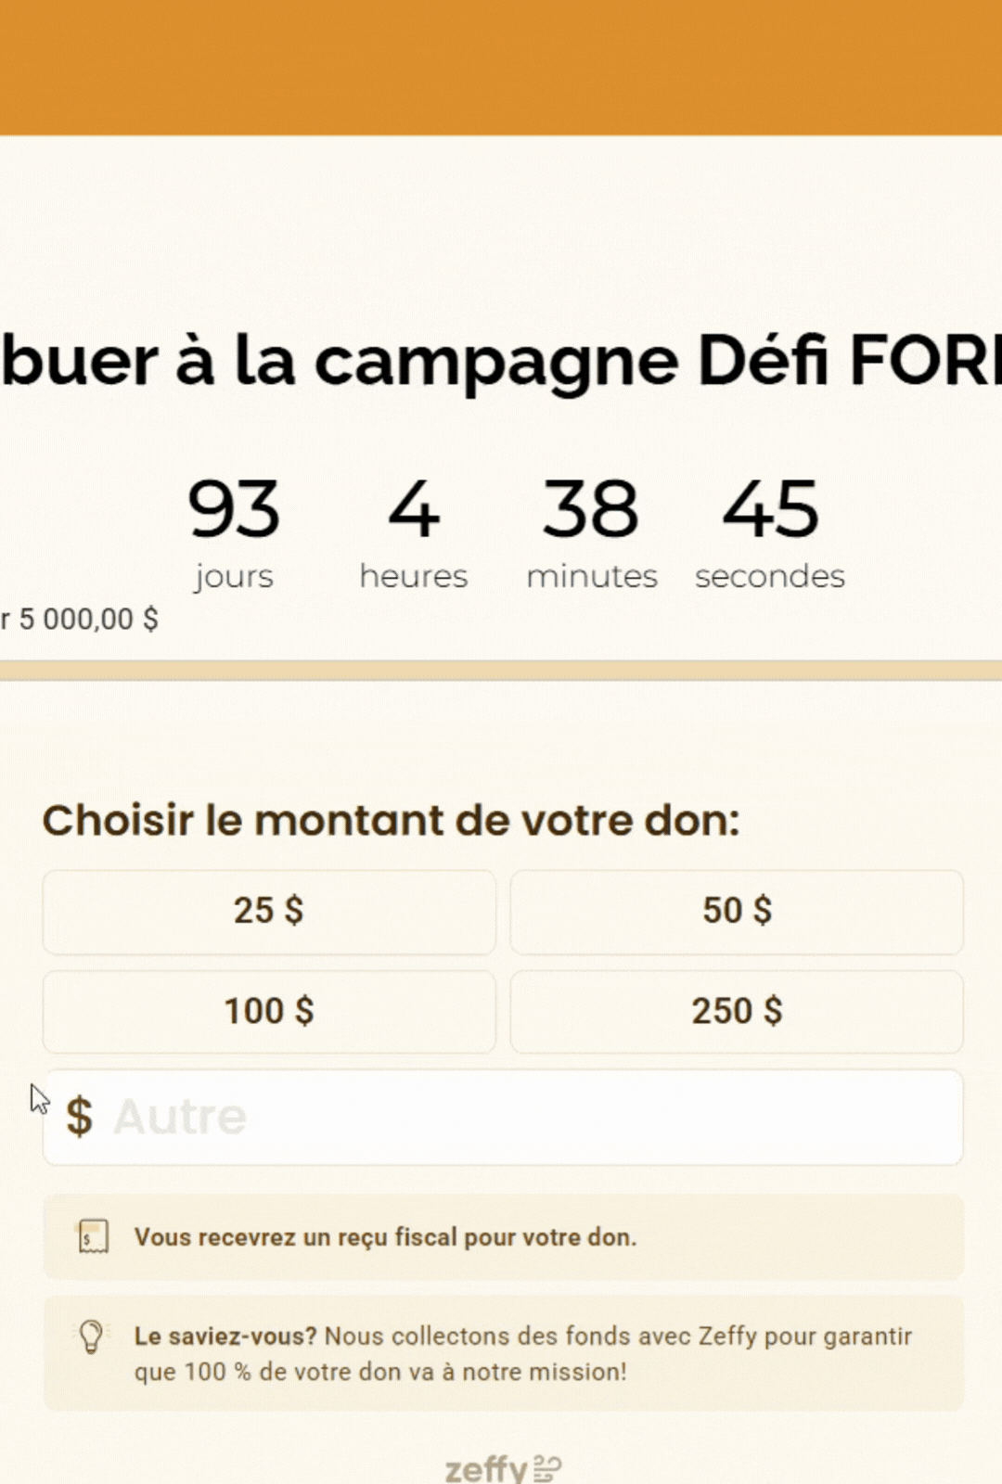
Task: Select the 250 $ donation button
Action: (x=737, y=1012)
